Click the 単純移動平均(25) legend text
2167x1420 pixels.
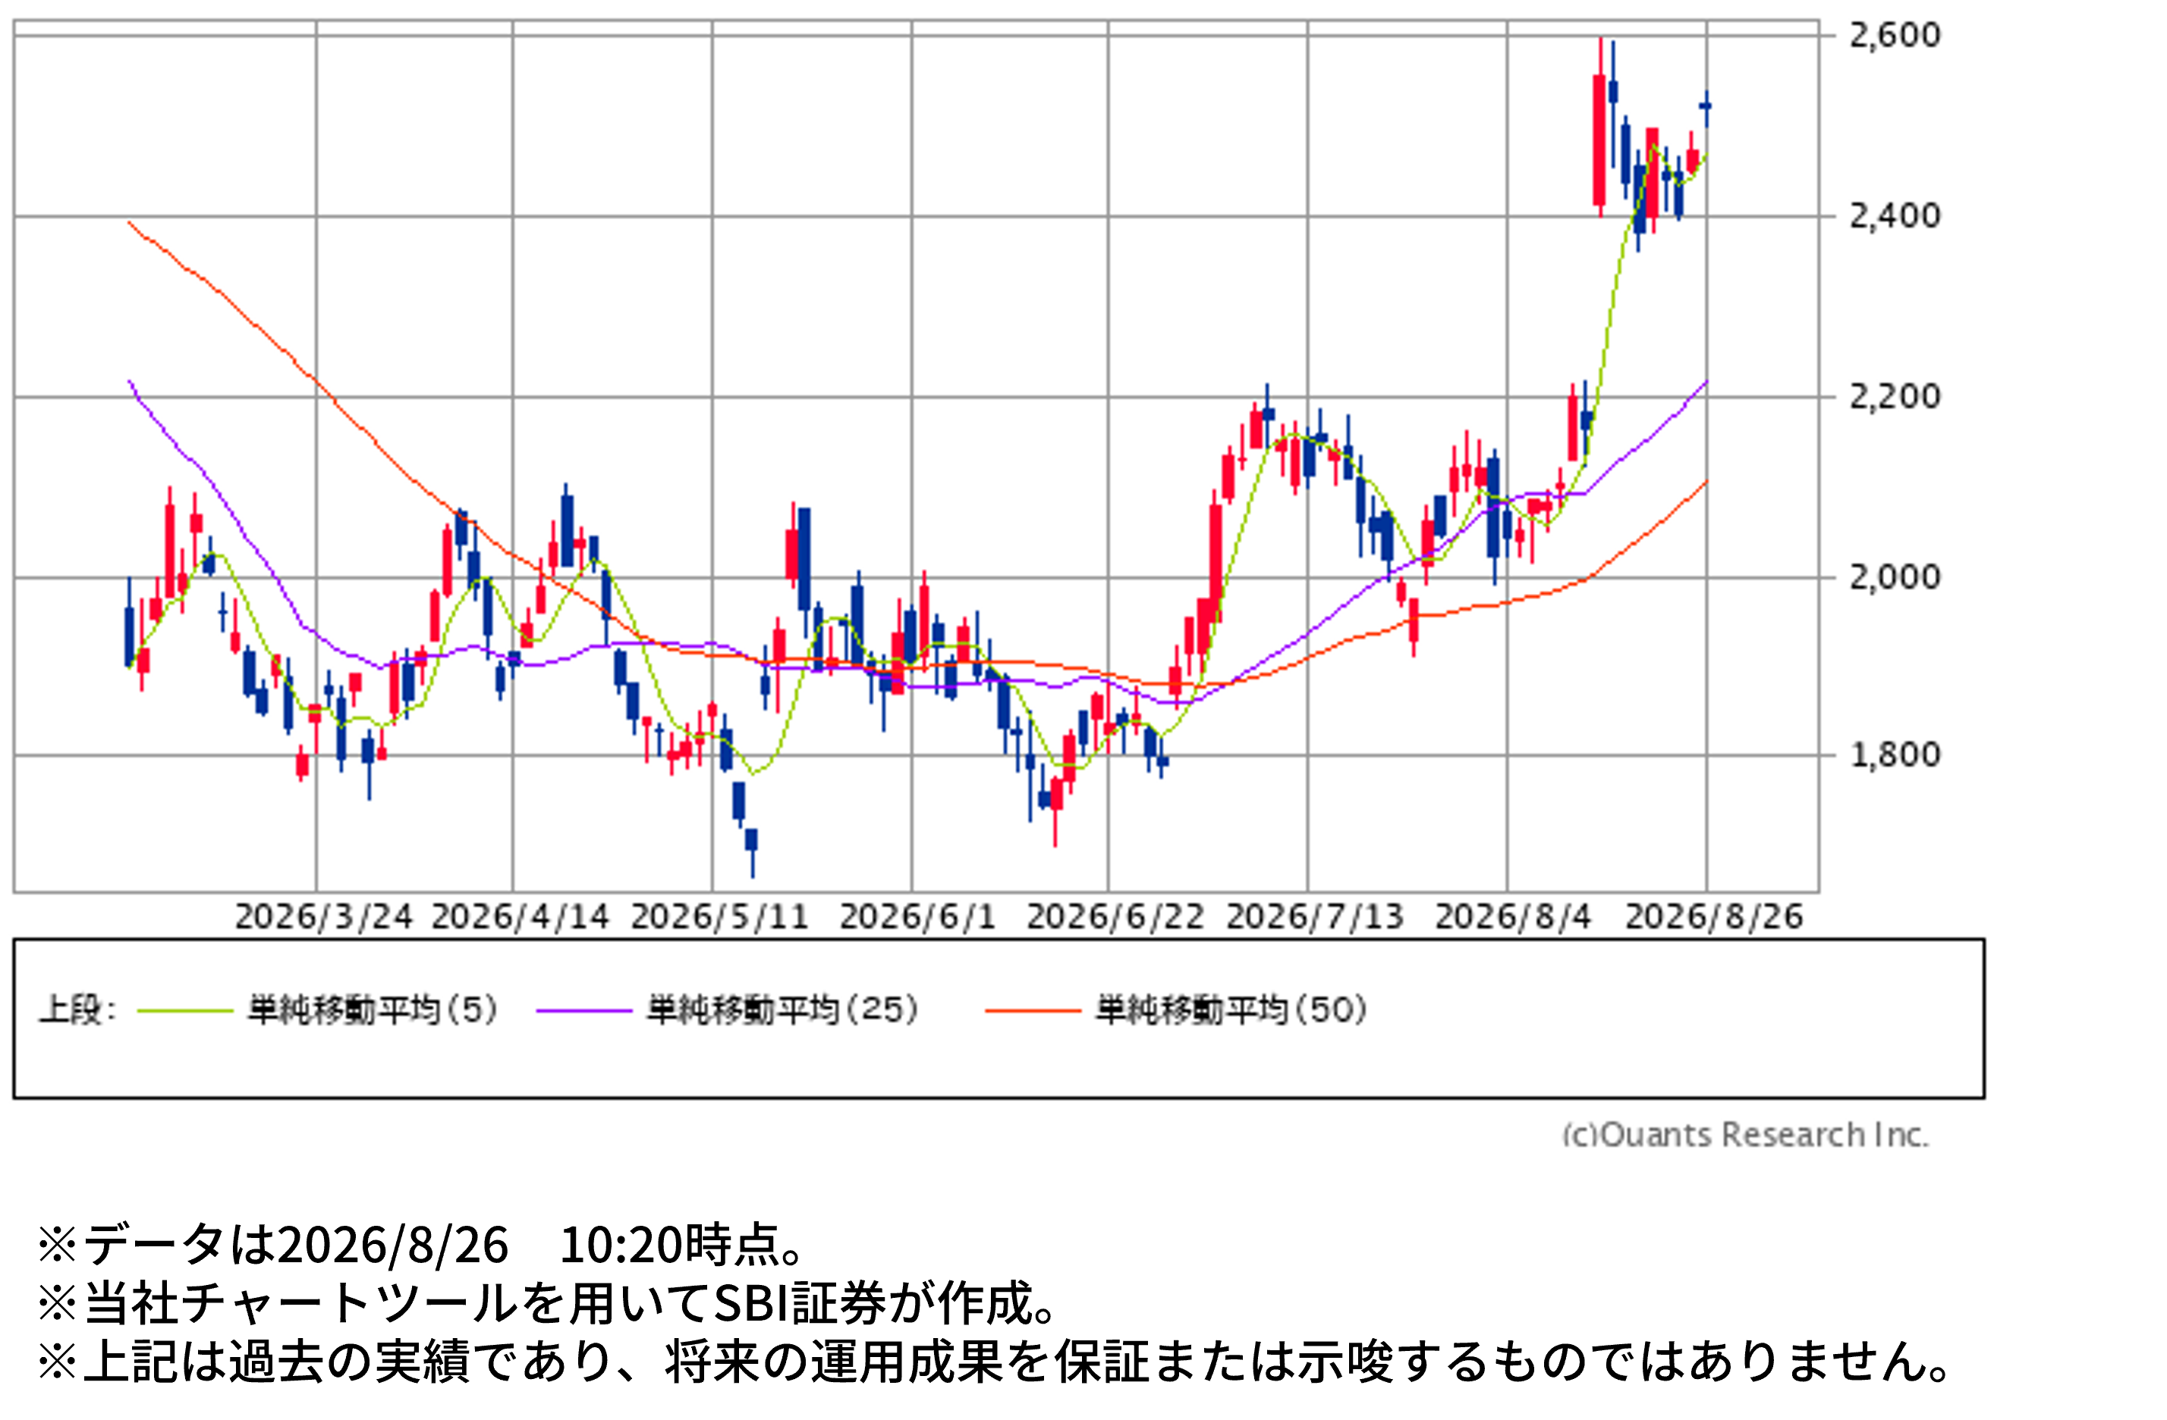coord(782,1010)
